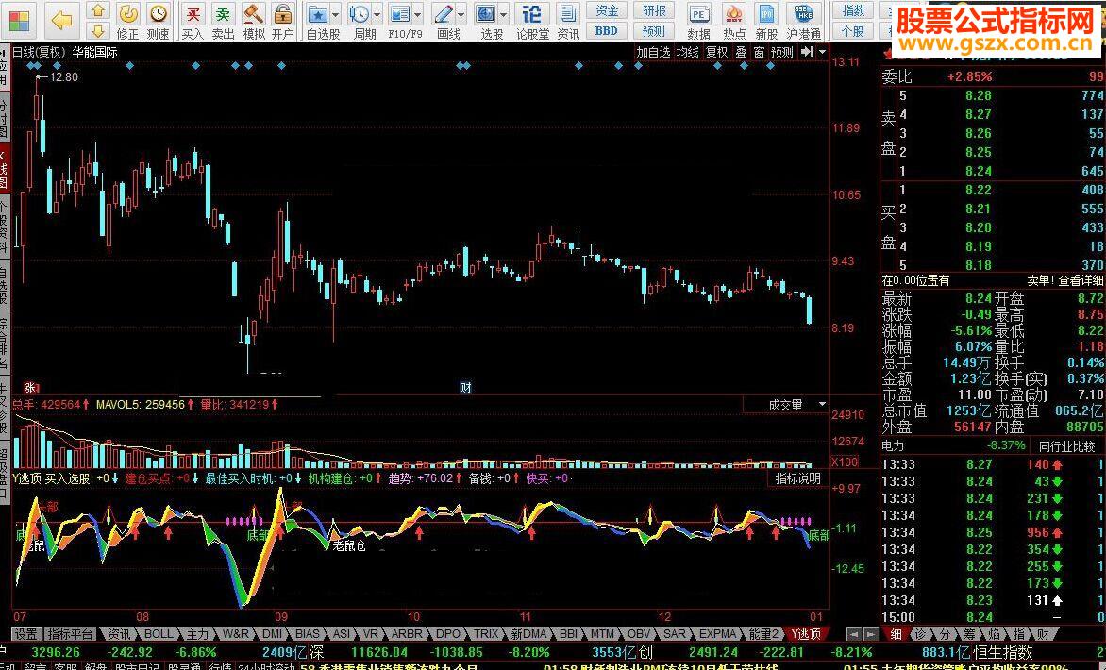The height and width of the screenshot is (670, 1106).
Task: Click the 个股 individual stock button
Action: tap(853, 31)
